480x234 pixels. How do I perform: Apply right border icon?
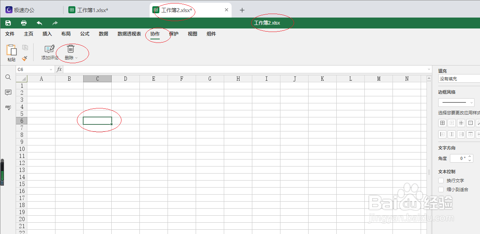(x=461, y=134)
